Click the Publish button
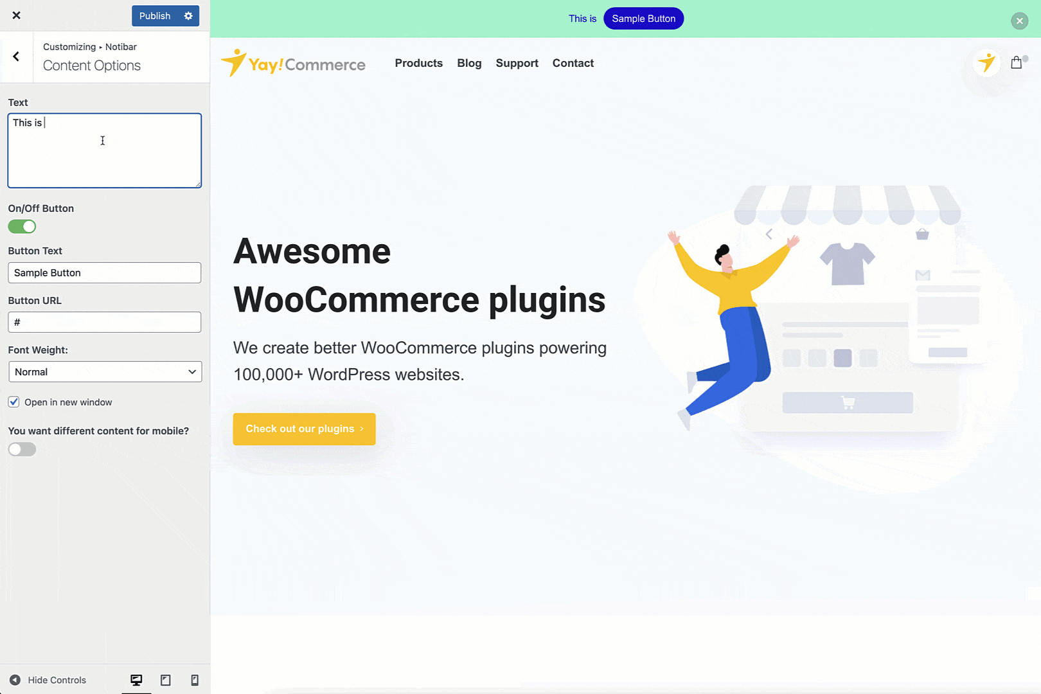This screenshot has height=694, width=1041. [x=155, y=15]
